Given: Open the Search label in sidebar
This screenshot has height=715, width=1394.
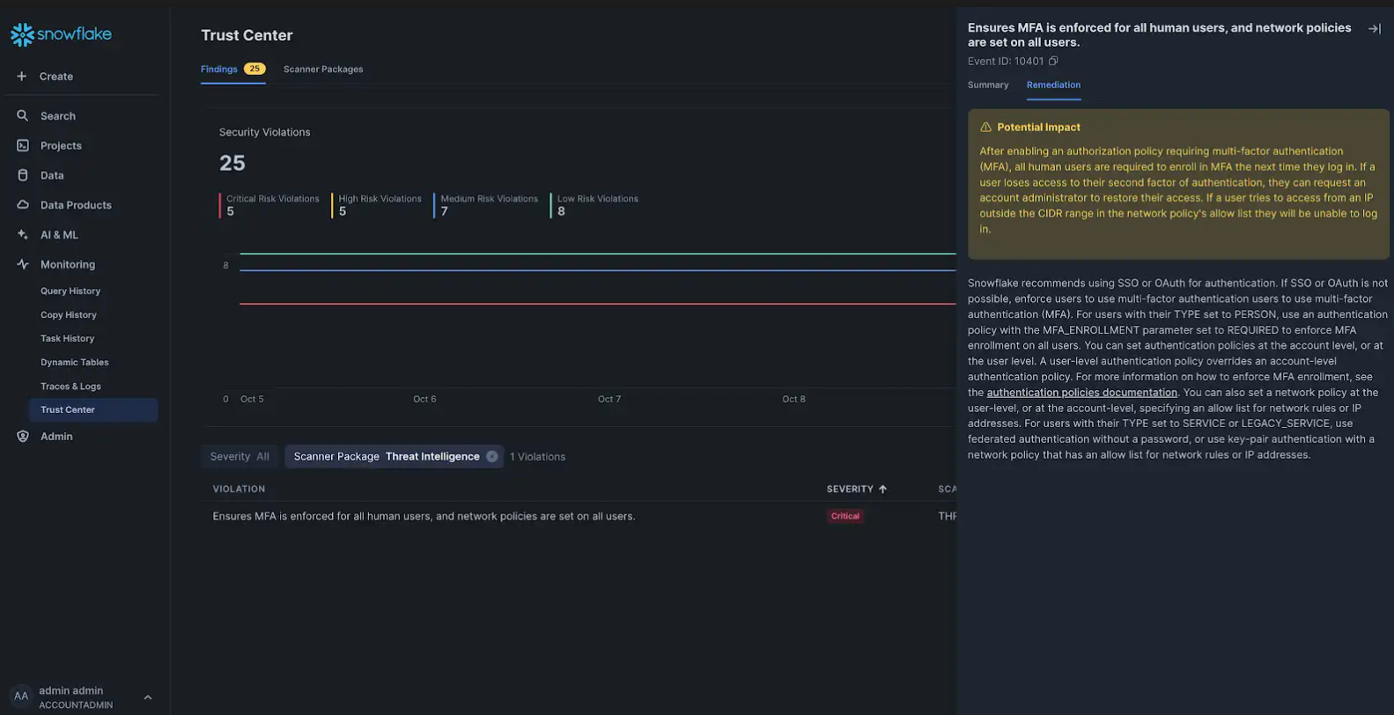Looking at the screenshot, I should click(58, 115).
